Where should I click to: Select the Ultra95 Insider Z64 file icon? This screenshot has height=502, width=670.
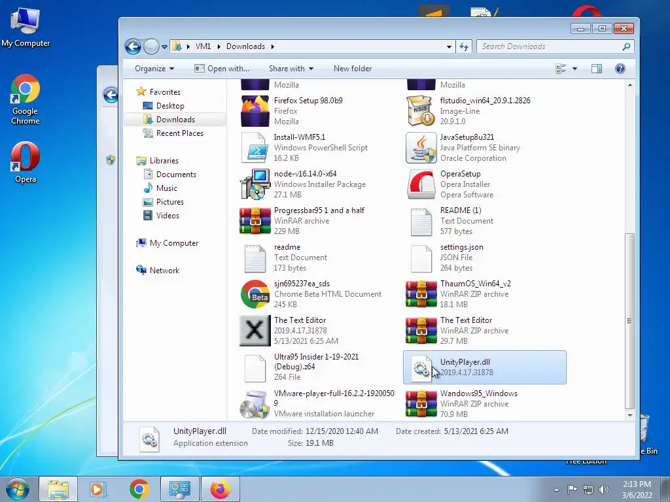pos(255,369)
